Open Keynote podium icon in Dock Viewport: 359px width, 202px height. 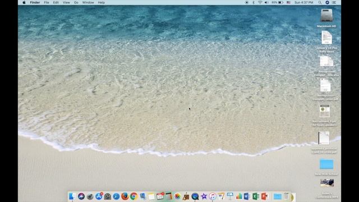click(x=230, y=196)
